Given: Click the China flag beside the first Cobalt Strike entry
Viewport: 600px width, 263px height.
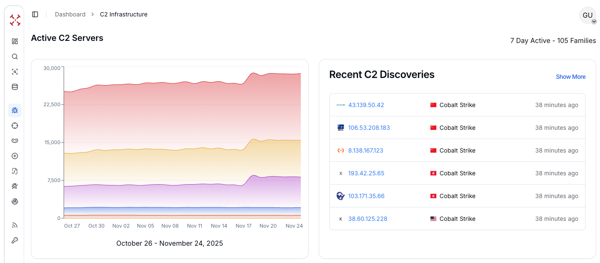Looking at the screenshot, I should click(x=433, y=105).
